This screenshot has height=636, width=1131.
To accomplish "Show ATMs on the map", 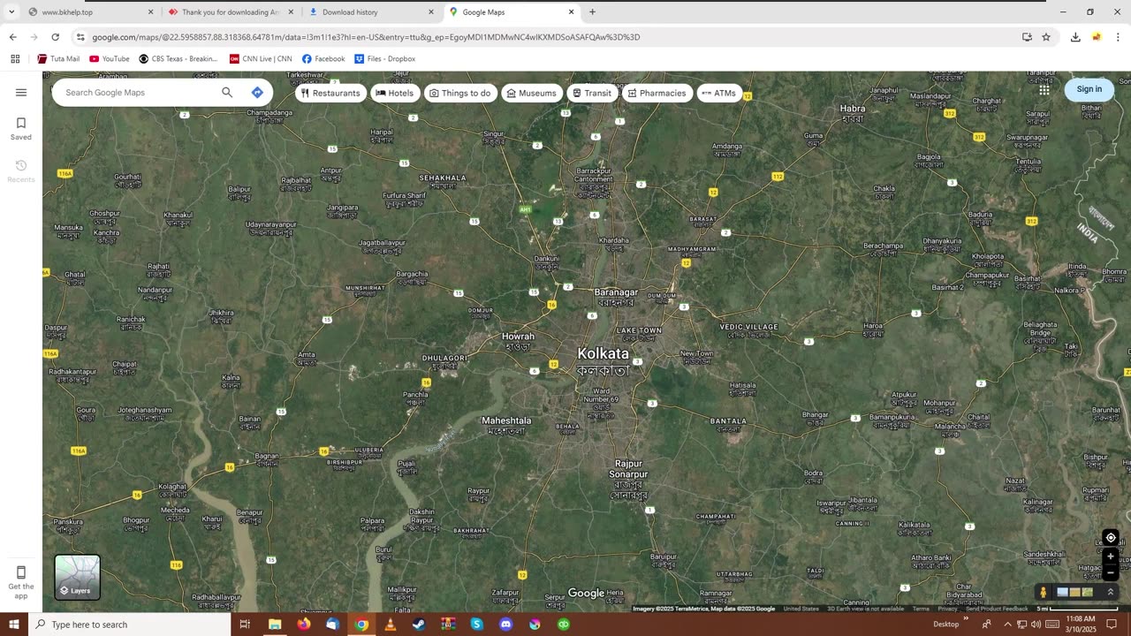I will pos(719,93).
